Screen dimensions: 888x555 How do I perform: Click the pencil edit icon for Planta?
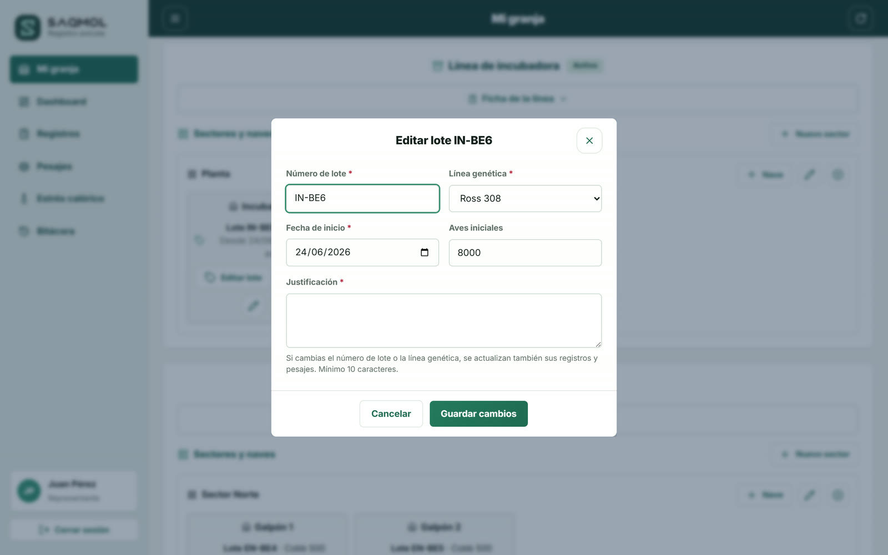click(810, 175)
